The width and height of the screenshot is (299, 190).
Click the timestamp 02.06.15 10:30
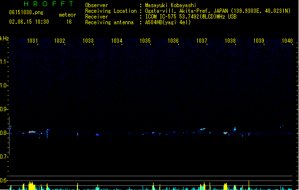(x=29, y=22)
